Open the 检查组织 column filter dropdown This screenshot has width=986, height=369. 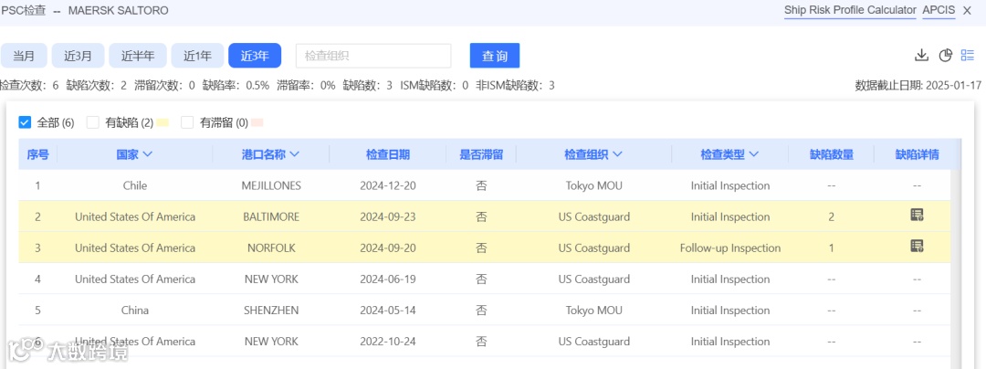point(617,154)
